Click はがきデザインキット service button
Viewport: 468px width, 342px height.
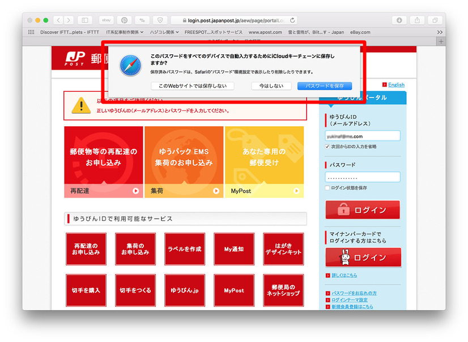[x=283, y=249]
